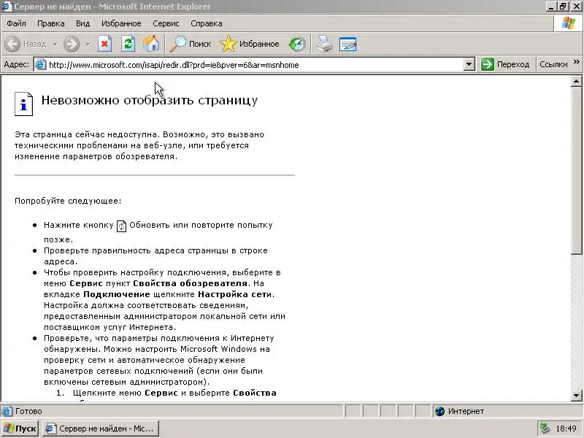Click the IE icon in title bar
Screen dimensions: 584x438
[6, 7]
